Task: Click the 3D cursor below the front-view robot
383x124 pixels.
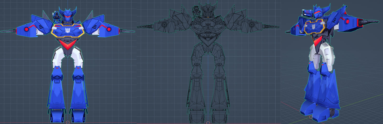Action: point(68,122)
